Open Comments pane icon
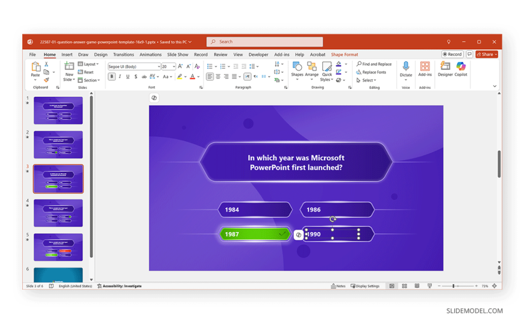Image resolution: width=524 pixels, height=324 pixels. [x=470, y=54]
